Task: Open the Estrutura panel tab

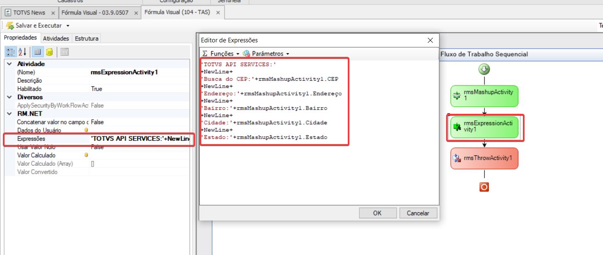Action: tap(86, 38)
